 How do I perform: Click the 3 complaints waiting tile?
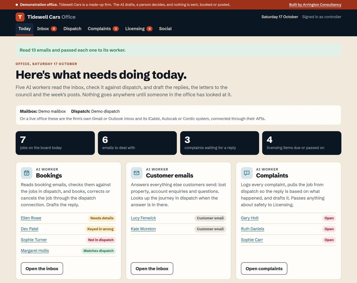point(220,143)
